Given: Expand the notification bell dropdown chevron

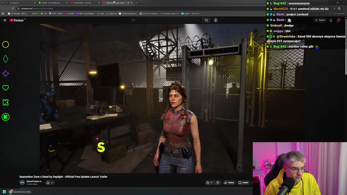Looking at the screenshot, I should 52,183.
